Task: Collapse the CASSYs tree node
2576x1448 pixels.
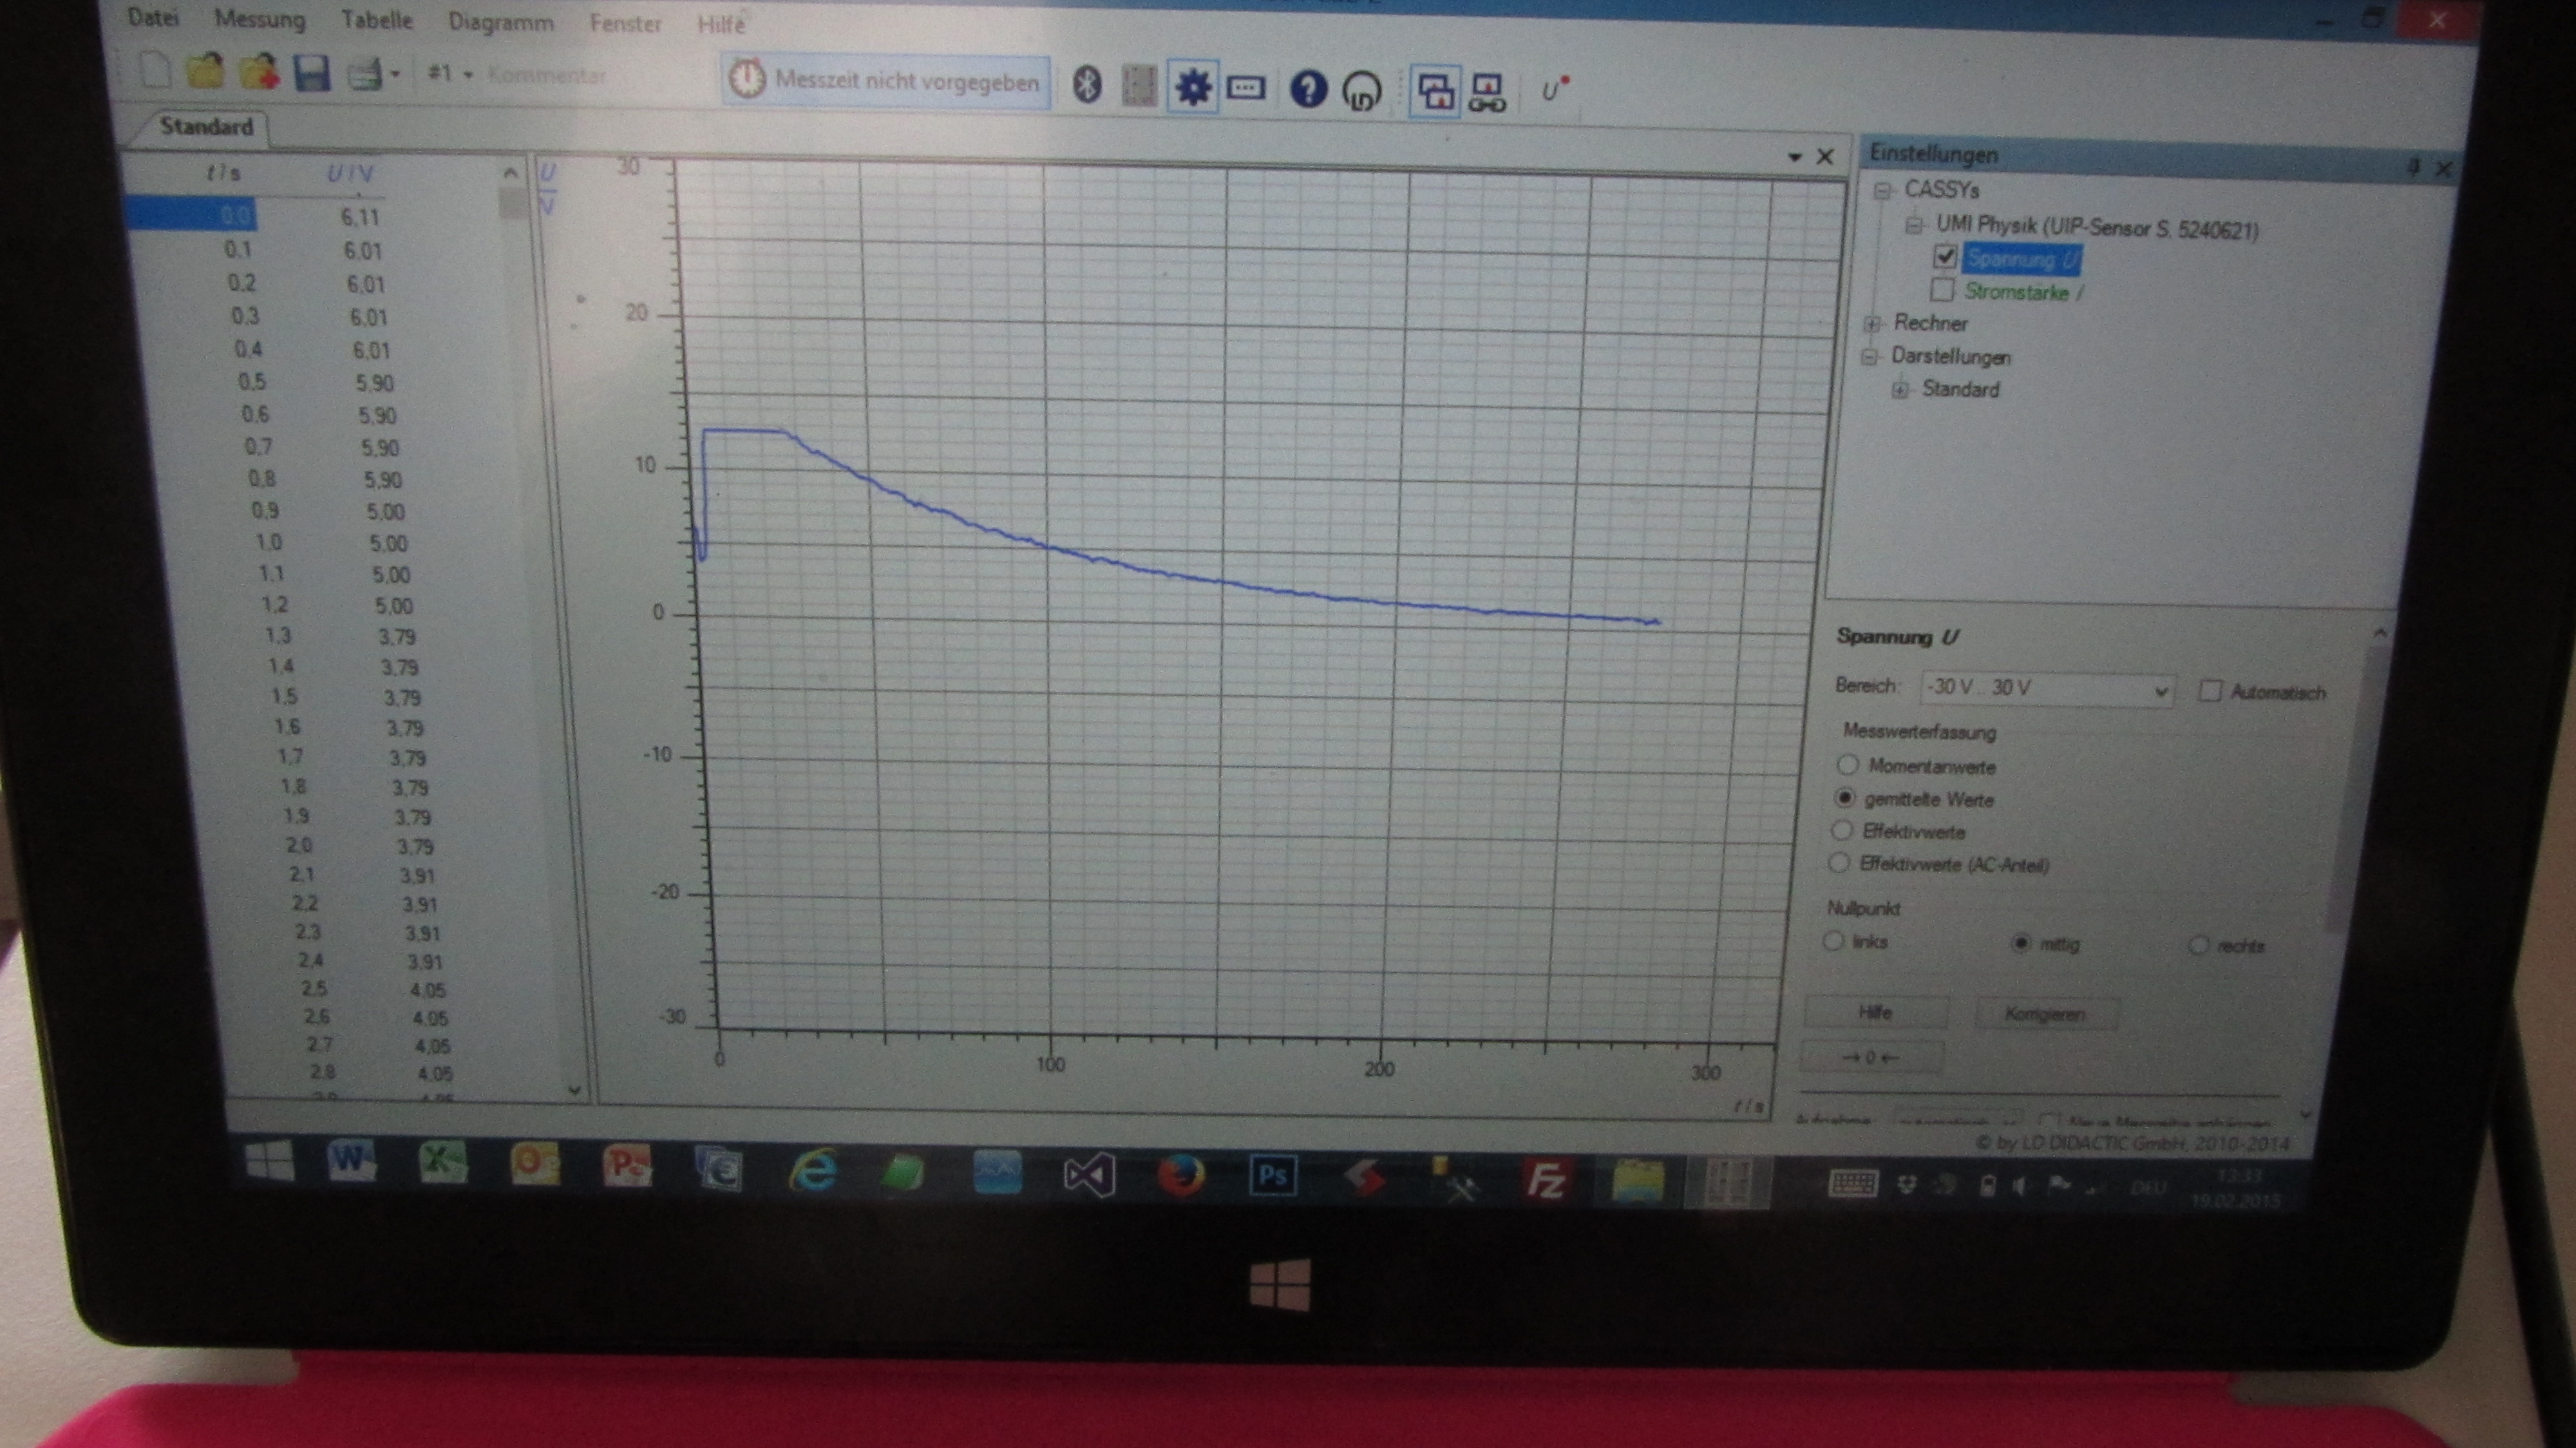Action: tap(1883, 190)
